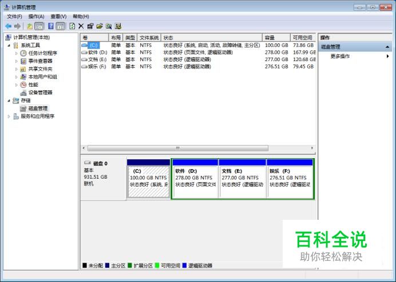Screen dimensions: 396x282
Task: Select the (C:) volume row in list
Action: 198,45
